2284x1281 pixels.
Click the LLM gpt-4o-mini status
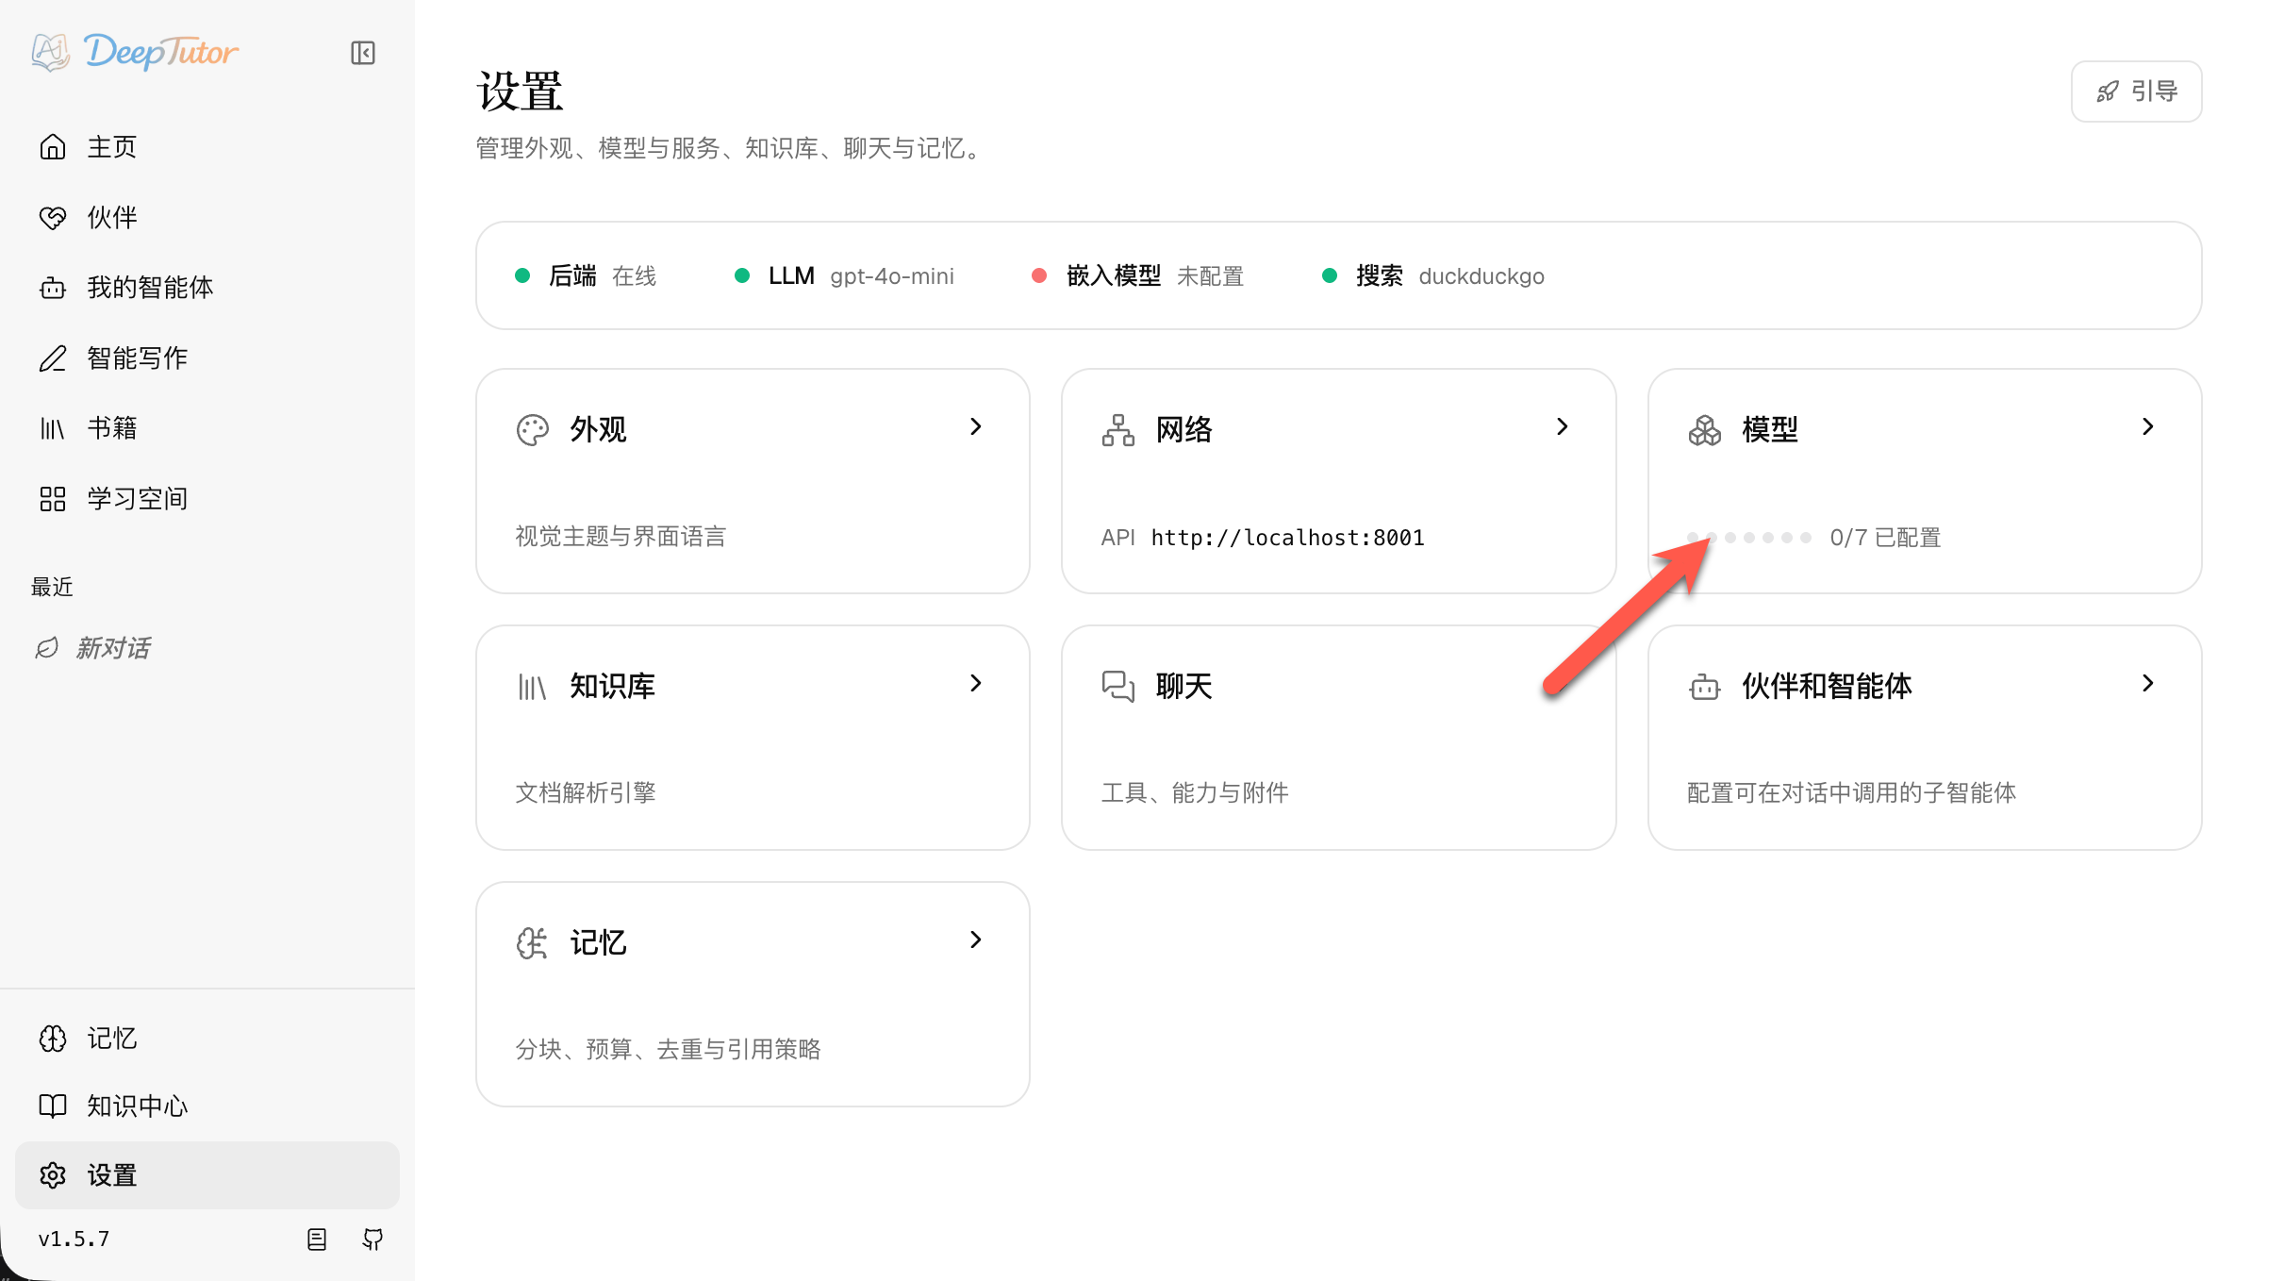[845, 276]
